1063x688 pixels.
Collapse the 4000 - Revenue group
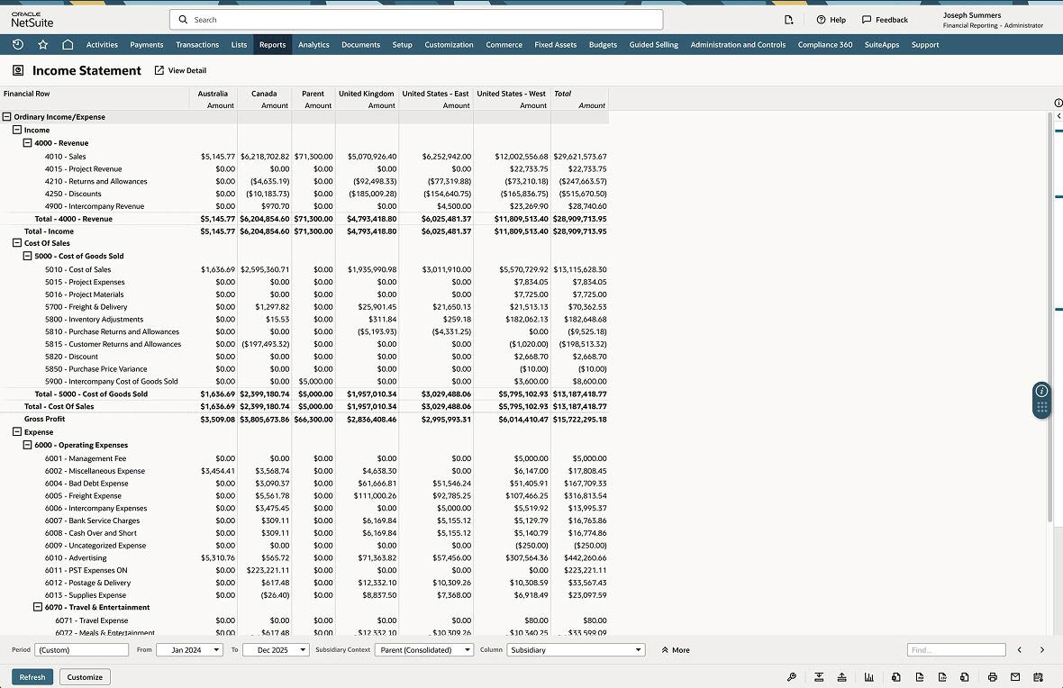(27, 143)
